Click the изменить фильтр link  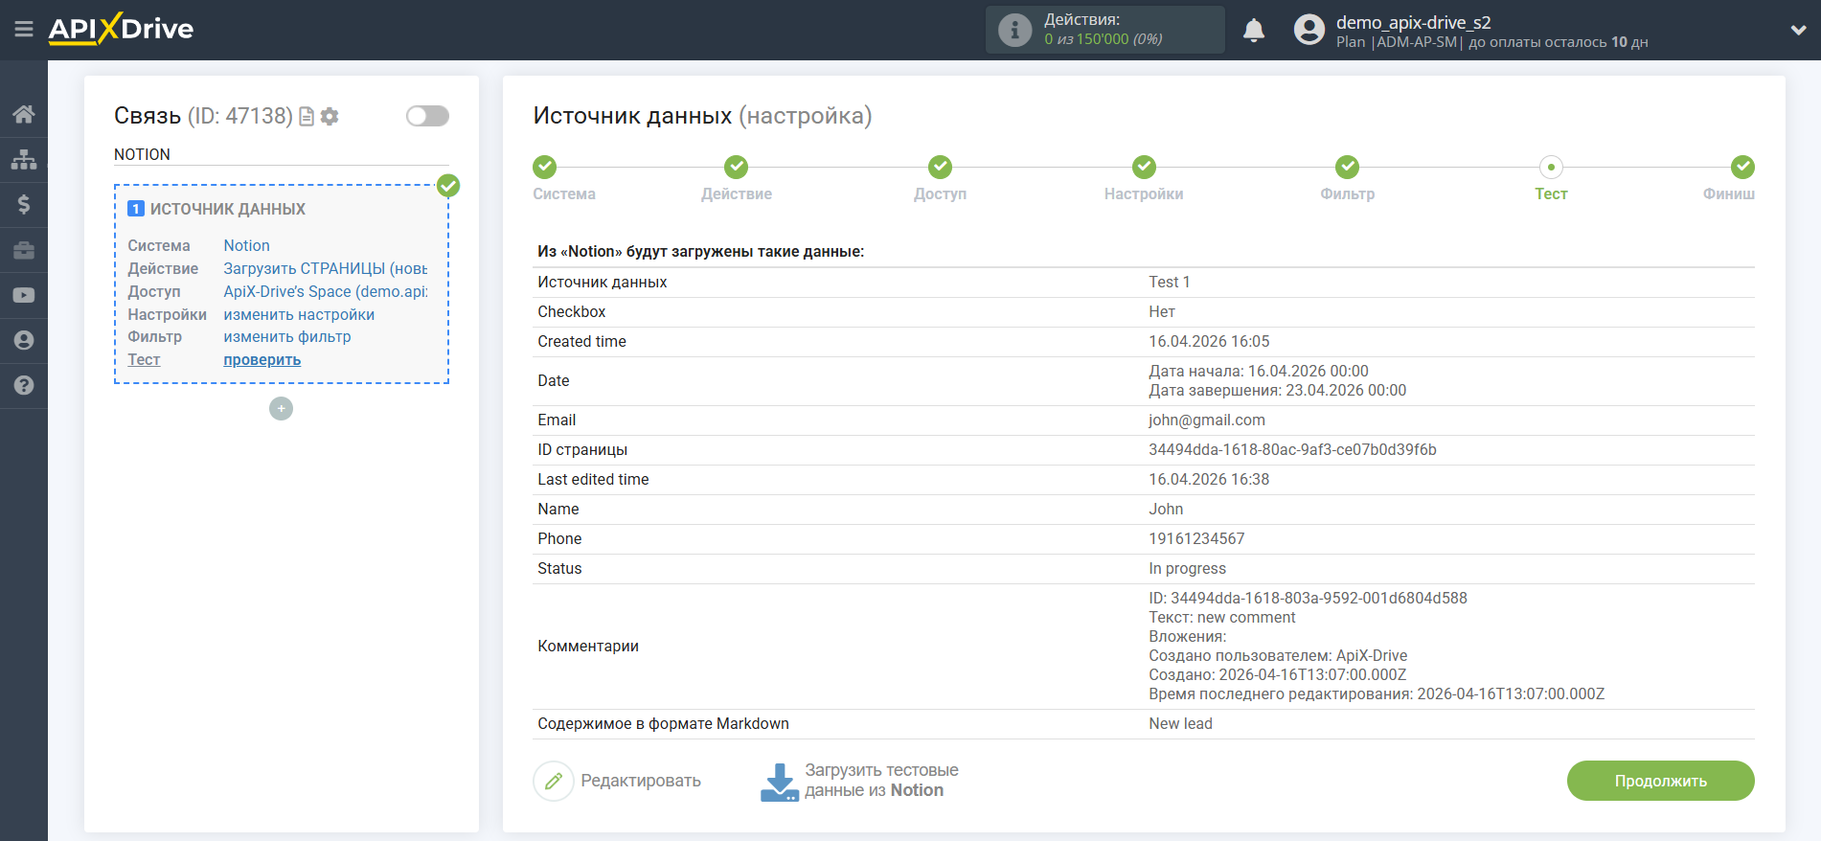286,337
